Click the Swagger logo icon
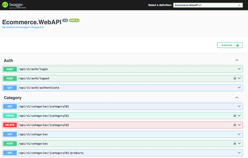 (7, 5)
